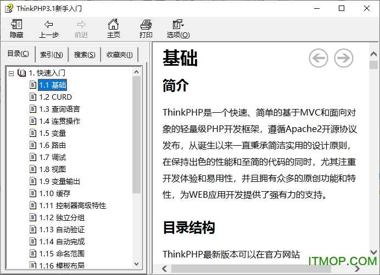The width and height of the screenshot is (380, 275).
Task: Select the 1. 快速入门 root node label
Action: 47,73
